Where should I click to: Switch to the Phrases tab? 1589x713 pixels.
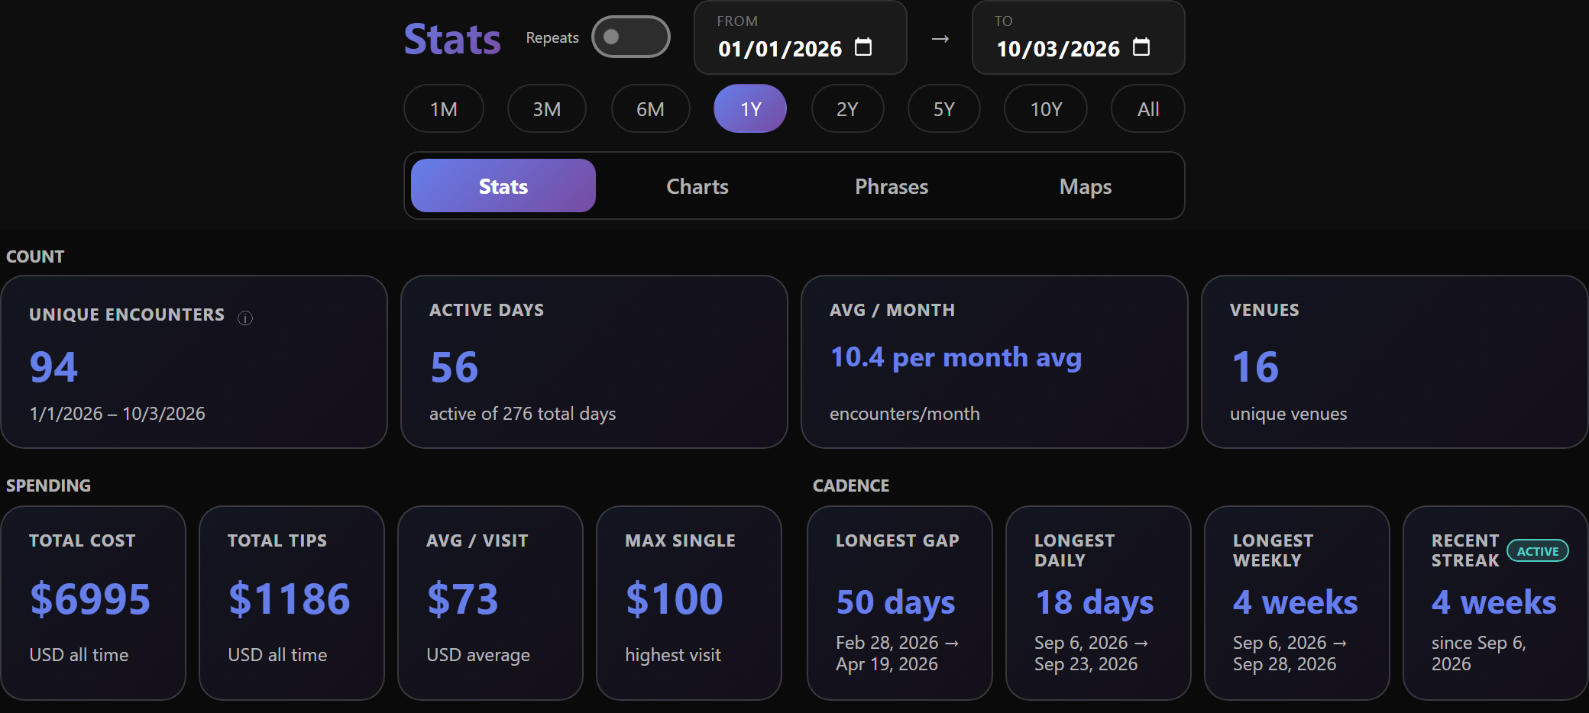(892, 186)
